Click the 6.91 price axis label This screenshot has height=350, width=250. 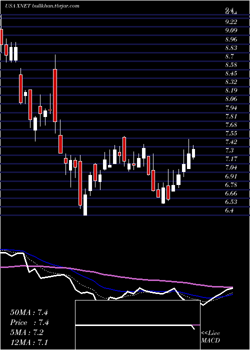[231, 176]
